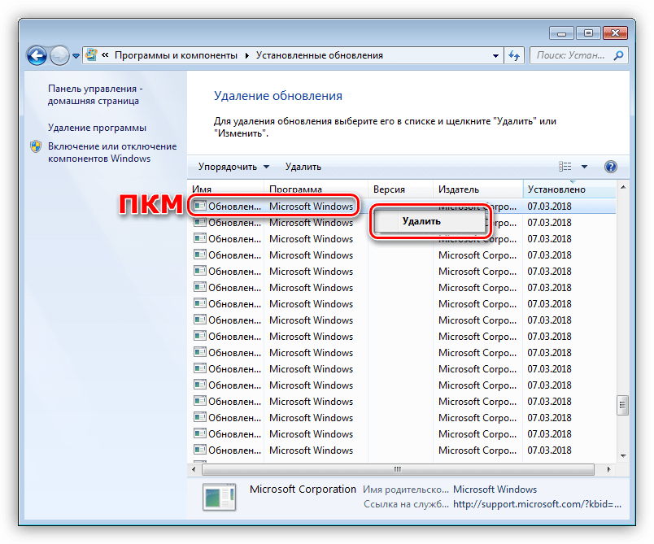The image size is (654, 544).
Task: Choose Удалить in the context menu
Action: [x=421, y=220]
